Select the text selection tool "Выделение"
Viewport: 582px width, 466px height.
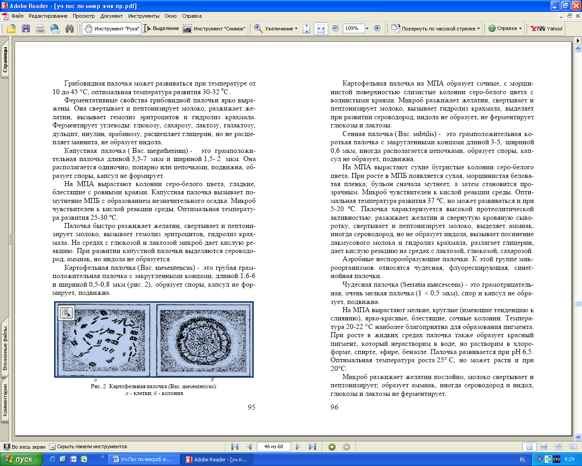tap(161, 29)
